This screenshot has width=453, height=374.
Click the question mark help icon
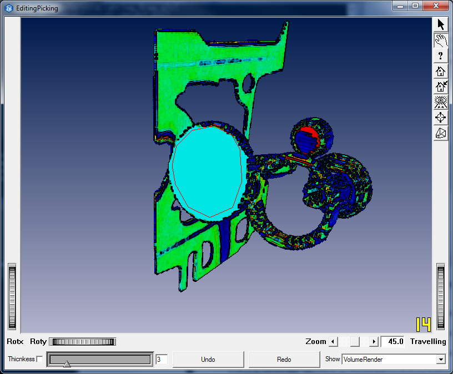click(441, 55)
